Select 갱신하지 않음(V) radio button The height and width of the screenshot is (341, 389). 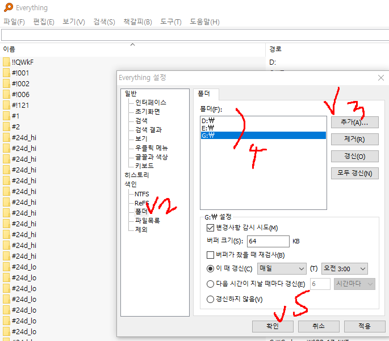click(210, 300)
